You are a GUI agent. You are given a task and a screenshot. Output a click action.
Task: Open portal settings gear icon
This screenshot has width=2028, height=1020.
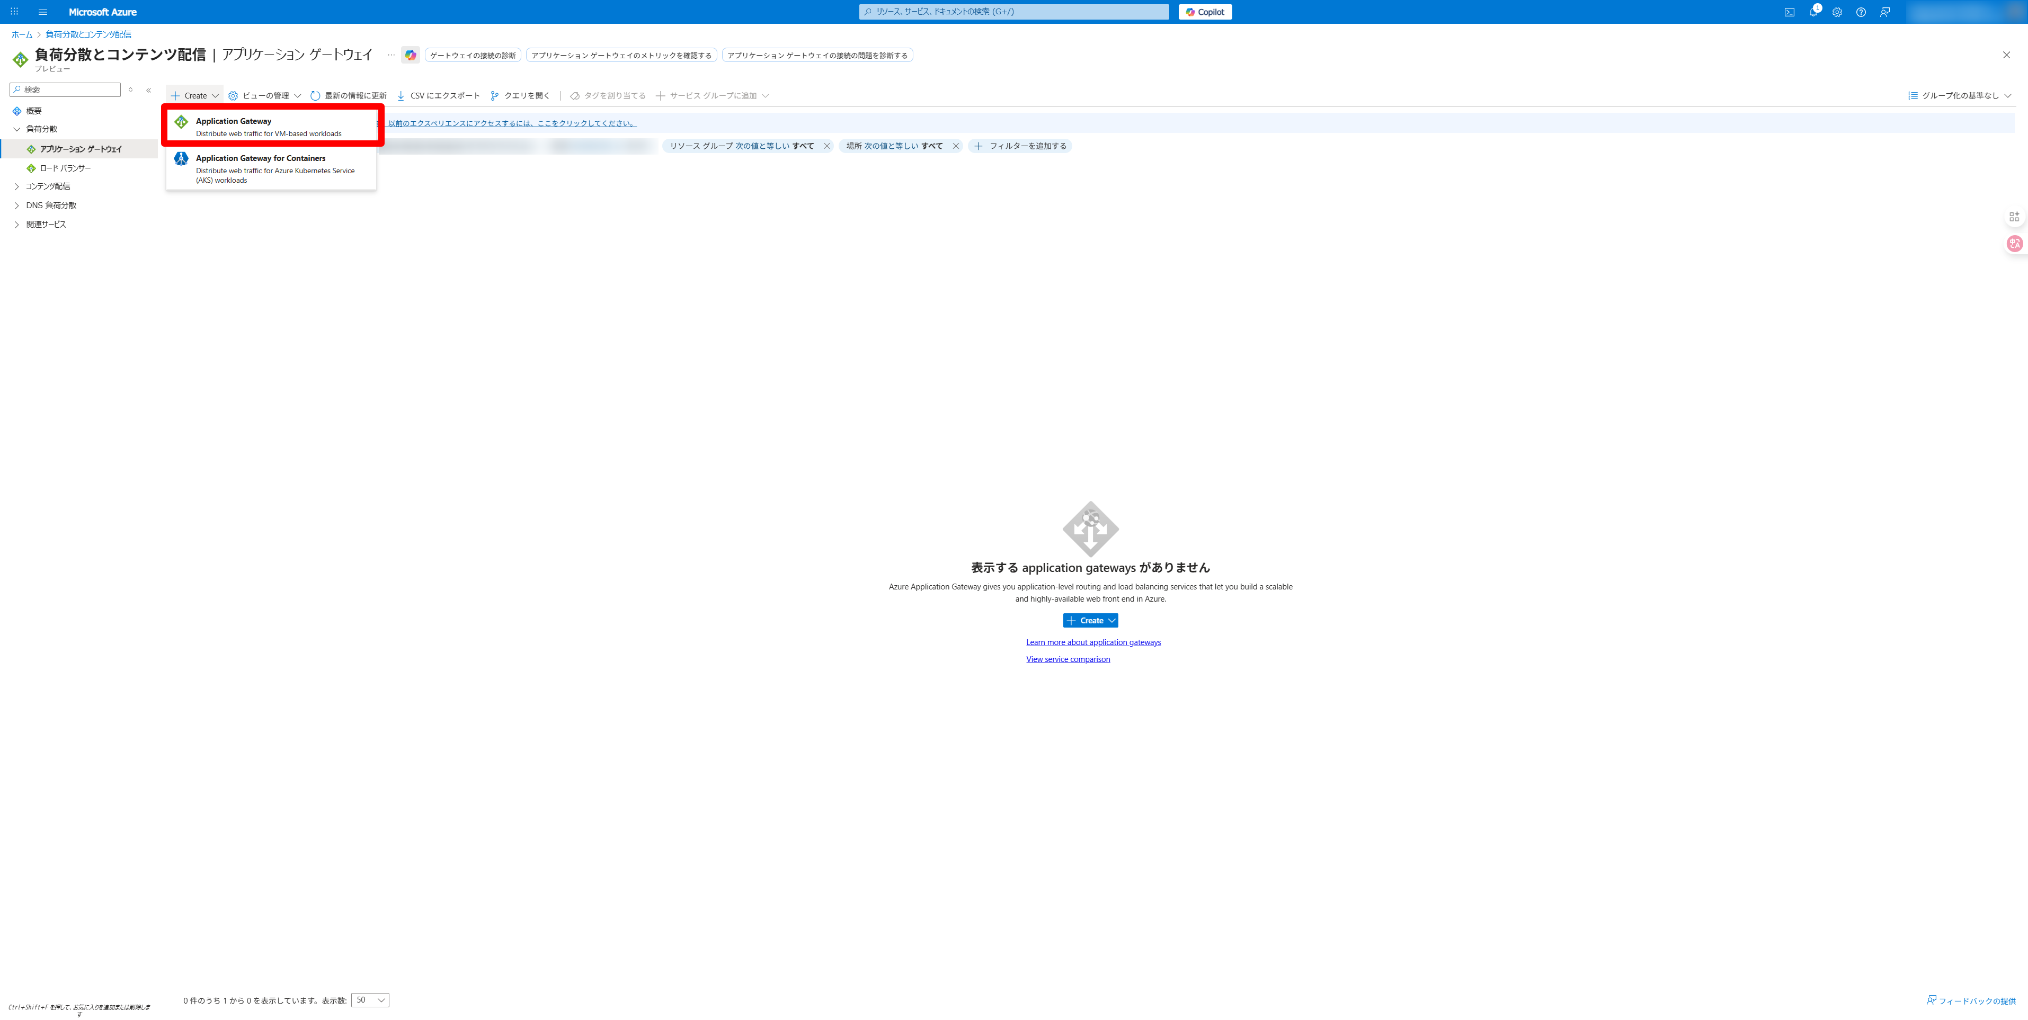pos(1837,12)
